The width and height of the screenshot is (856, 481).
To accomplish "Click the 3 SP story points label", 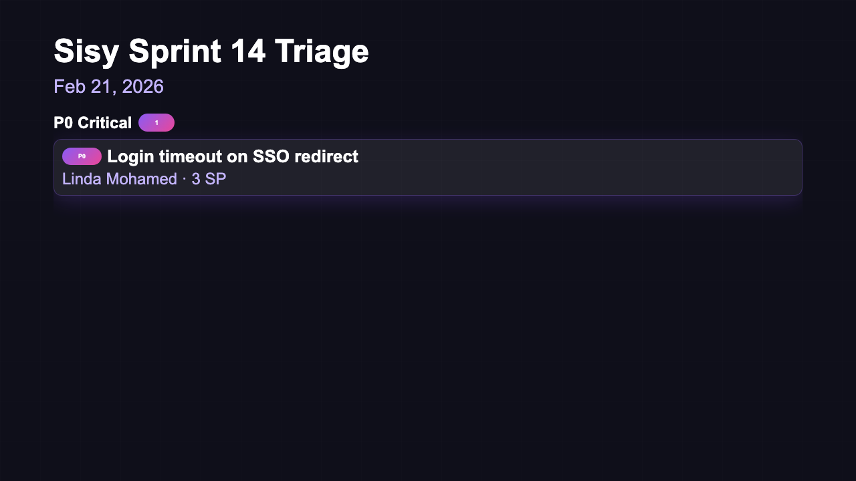I will click(209, 179).
